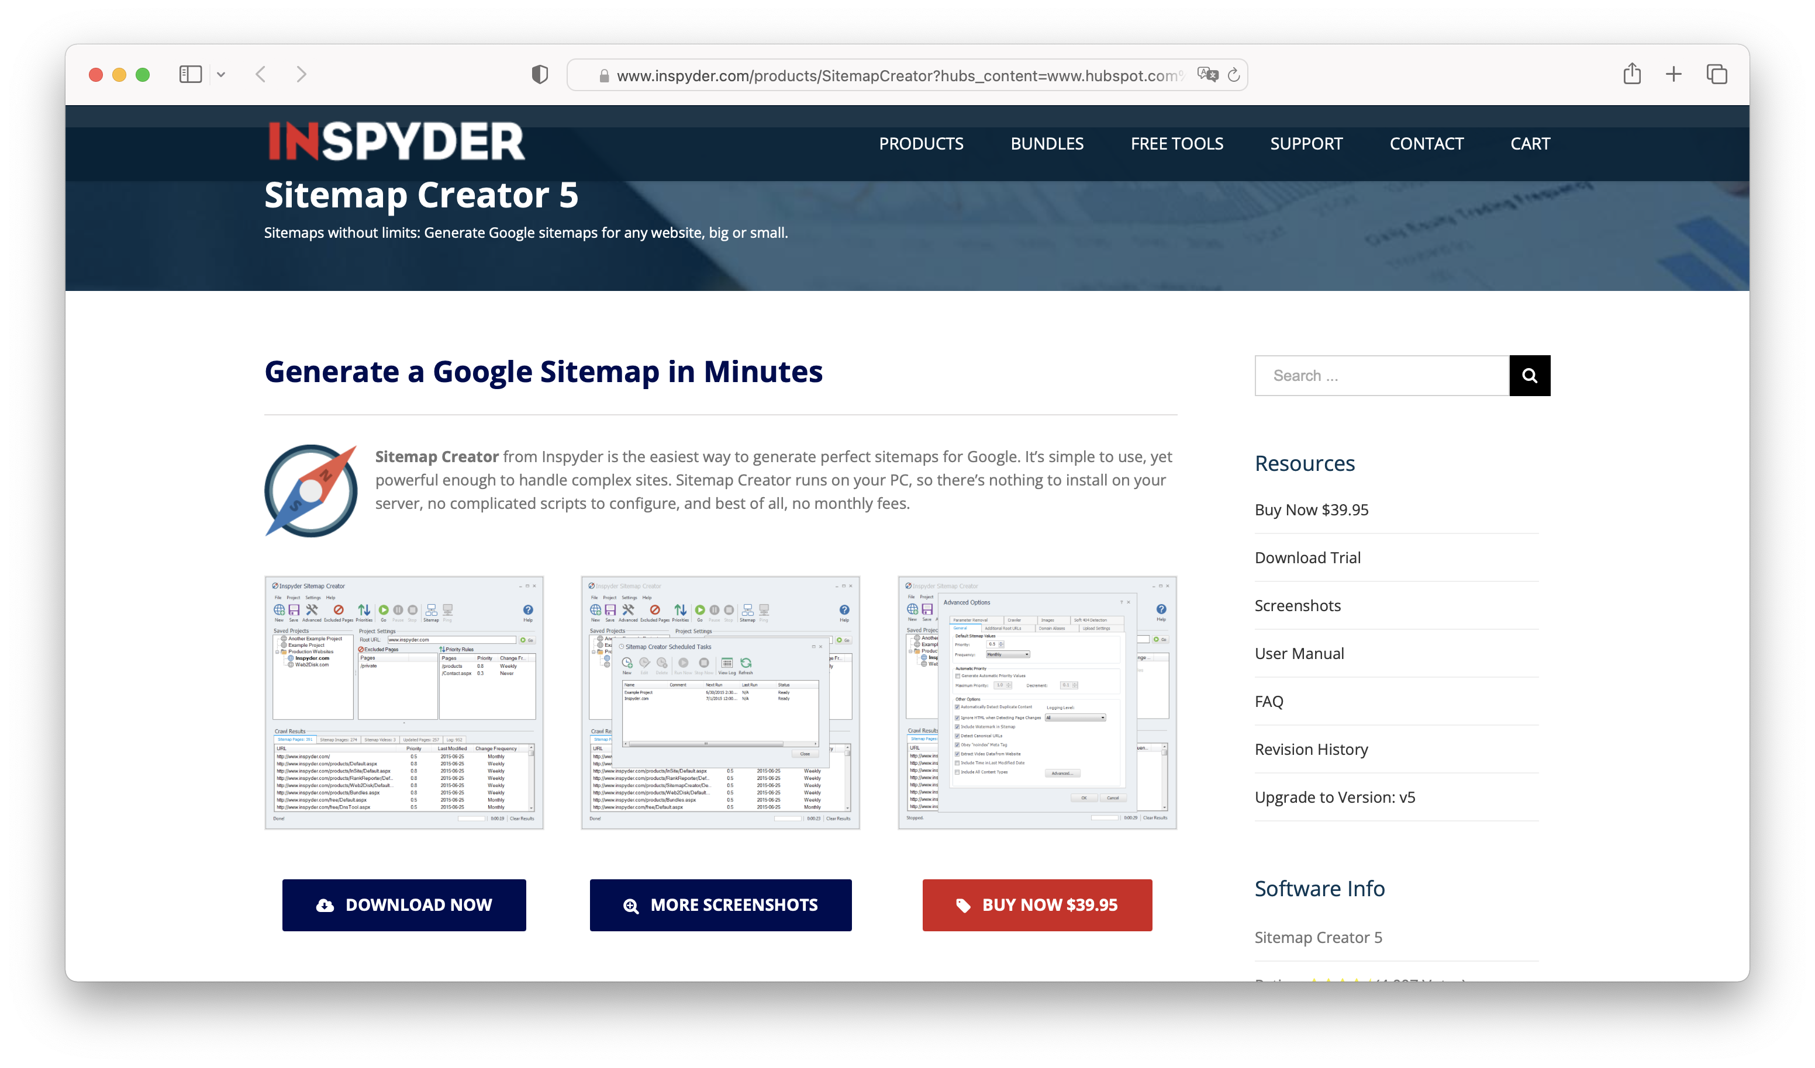Image resolution: width=1815 pixels, height=1068 pixels.
Task: Click the DOWNLOAD NOW button
Action: pos(404,904)
